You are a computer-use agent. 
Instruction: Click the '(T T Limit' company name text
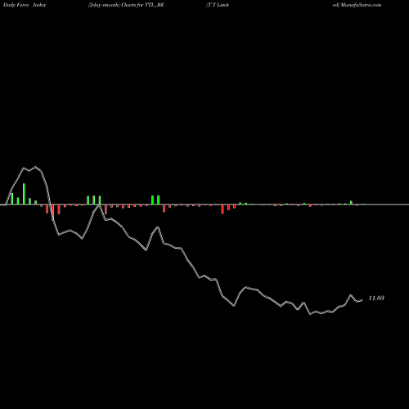[218, 5]
